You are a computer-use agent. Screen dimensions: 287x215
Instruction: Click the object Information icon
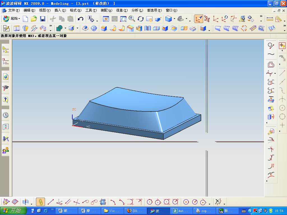coord(91,19)
